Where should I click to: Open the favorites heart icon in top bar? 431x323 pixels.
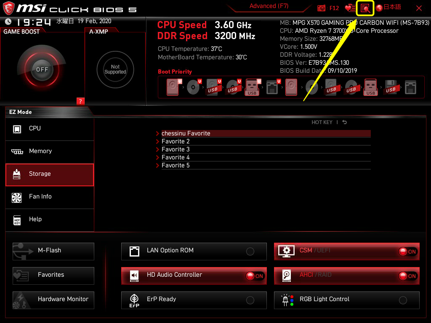pyautogui.click(x=350, y=8)
